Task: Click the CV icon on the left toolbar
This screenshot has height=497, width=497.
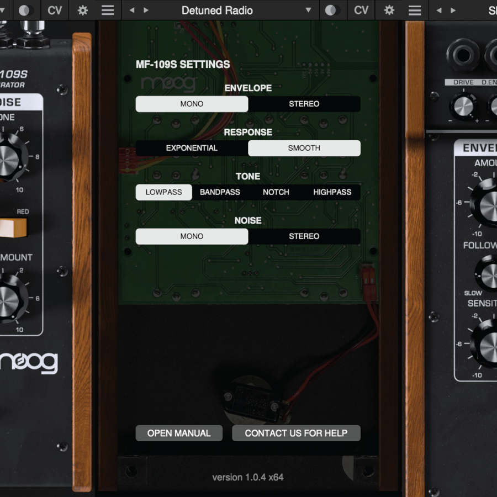Action: tap(54, 10)
